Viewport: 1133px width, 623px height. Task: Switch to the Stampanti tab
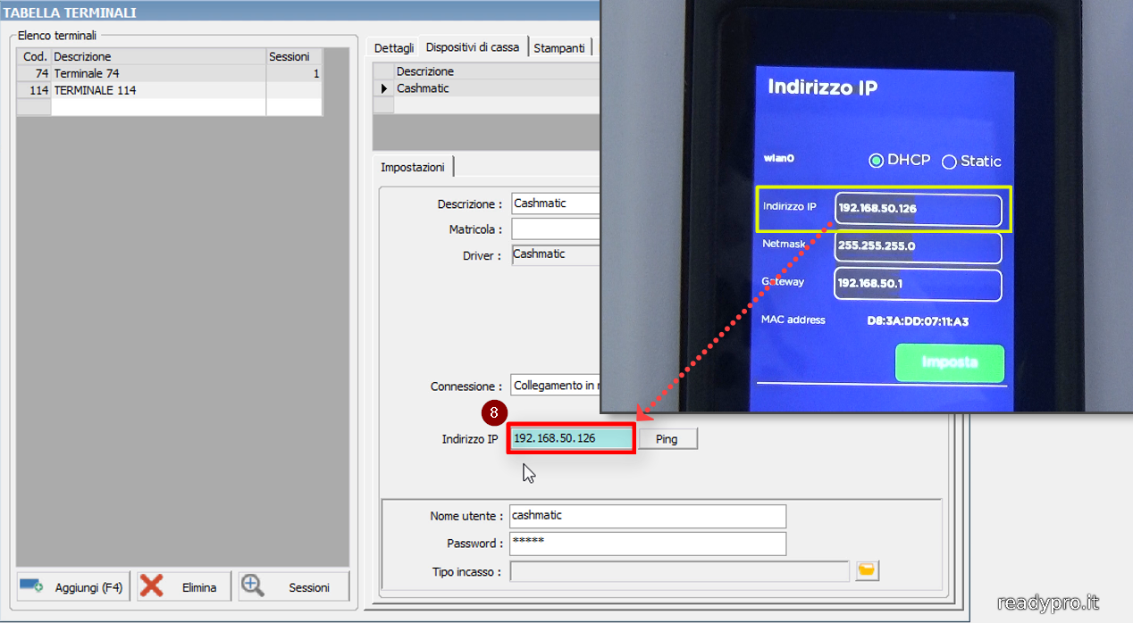[559, 48]
